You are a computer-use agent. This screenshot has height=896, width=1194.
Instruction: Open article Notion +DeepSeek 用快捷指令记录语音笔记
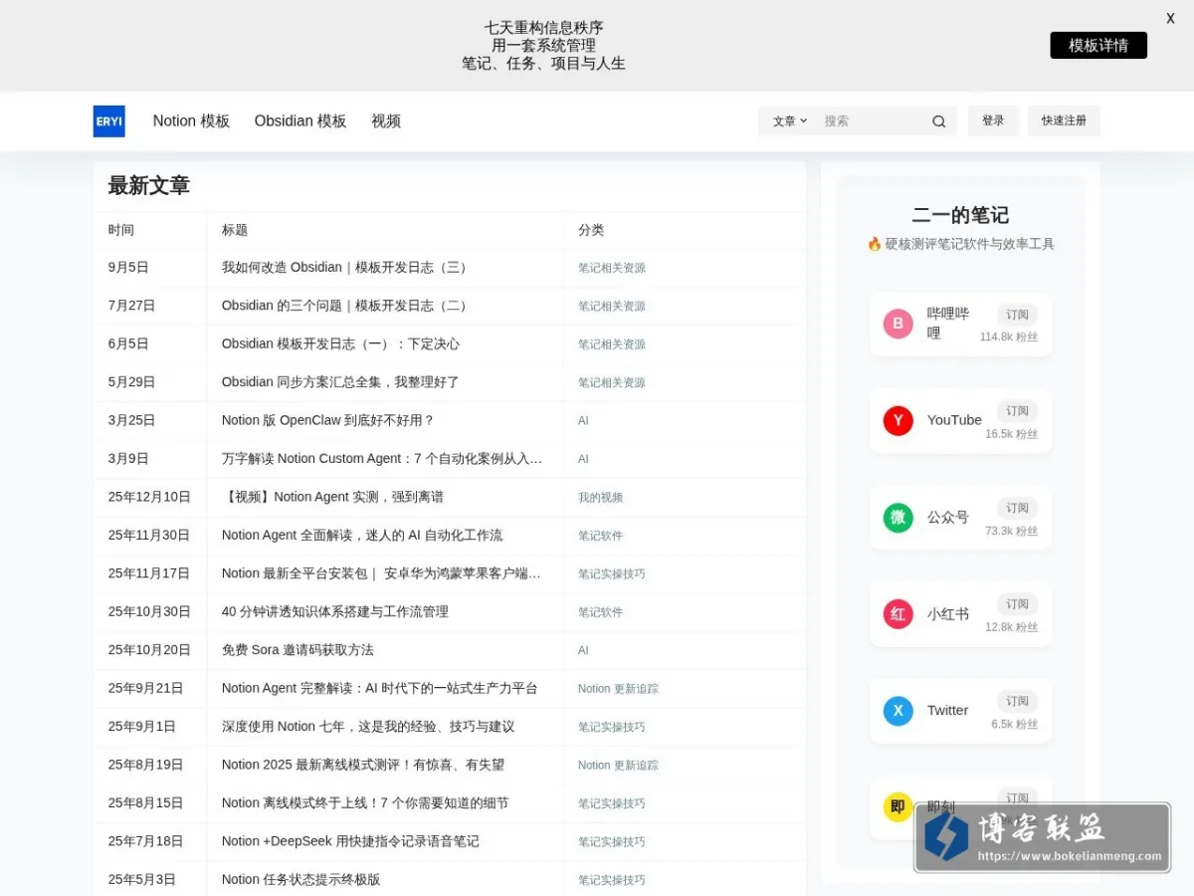point(350,842)
